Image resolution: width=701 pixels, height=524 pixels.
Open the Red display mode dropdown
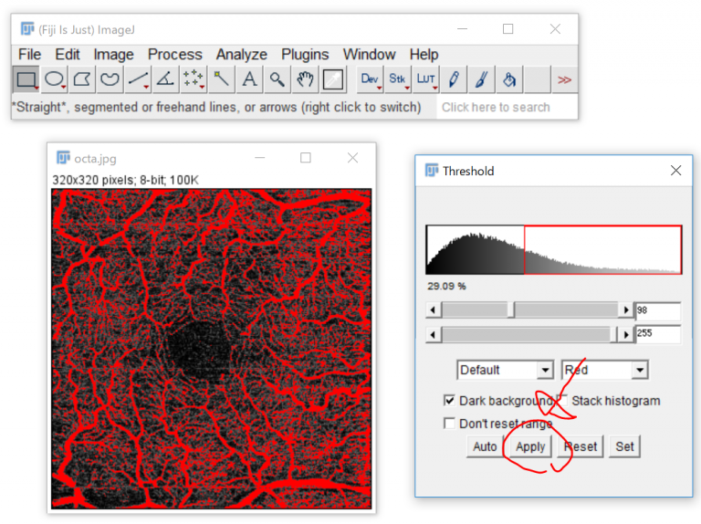604,370
